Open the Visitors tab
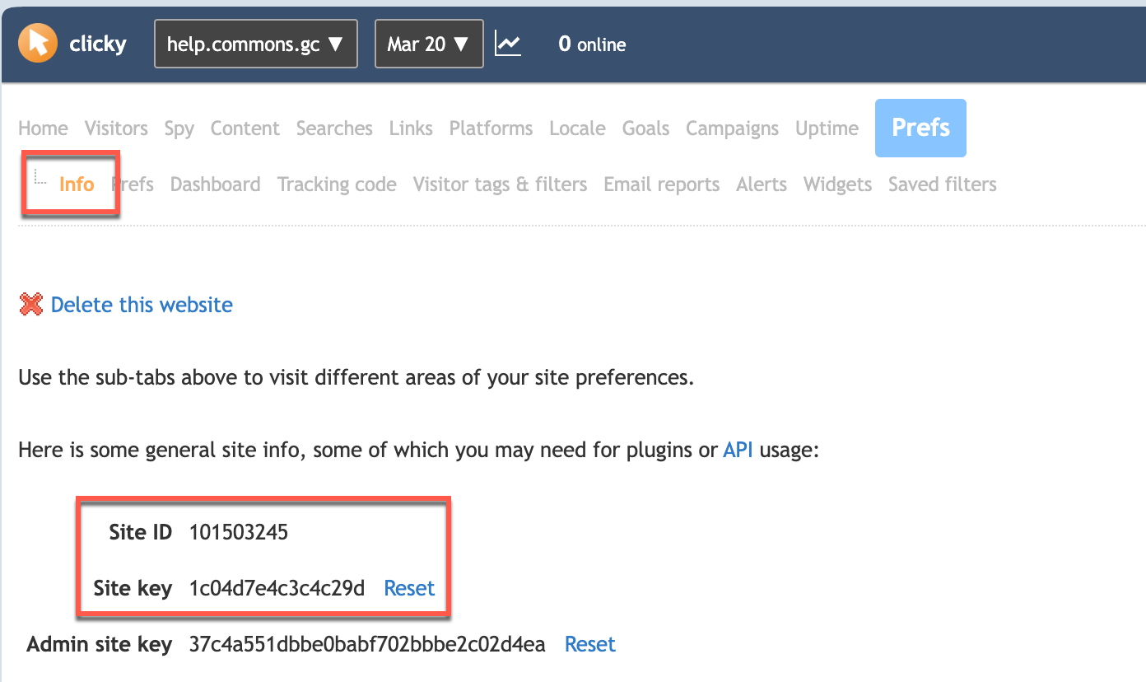The width and height of the screenshot is (1146, 682). pos(116,128)
